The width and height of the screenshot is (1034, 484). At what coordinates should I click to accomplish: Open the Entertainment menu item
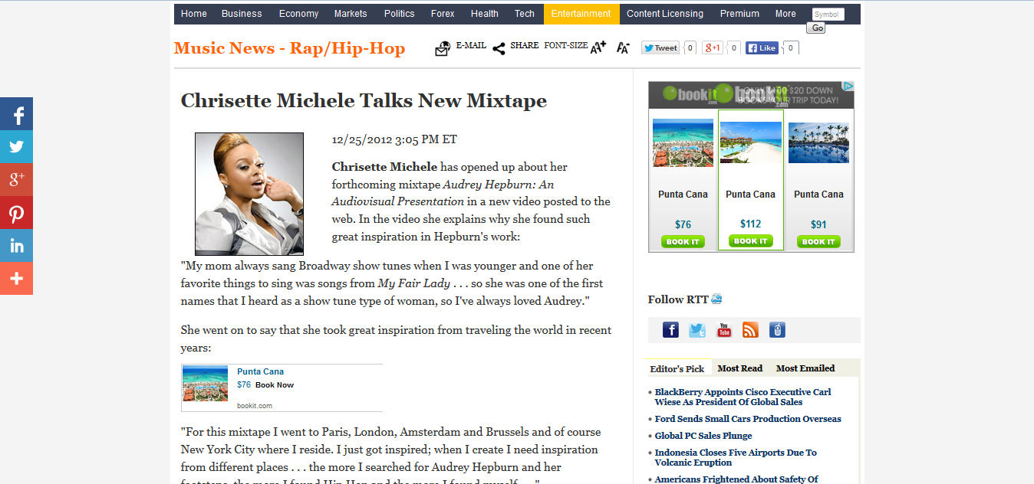click(581, 14)
